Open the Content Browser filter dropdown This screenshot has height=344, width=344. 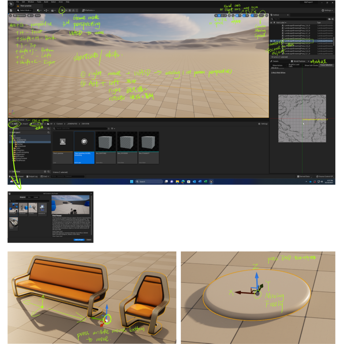tap(113, 129)
